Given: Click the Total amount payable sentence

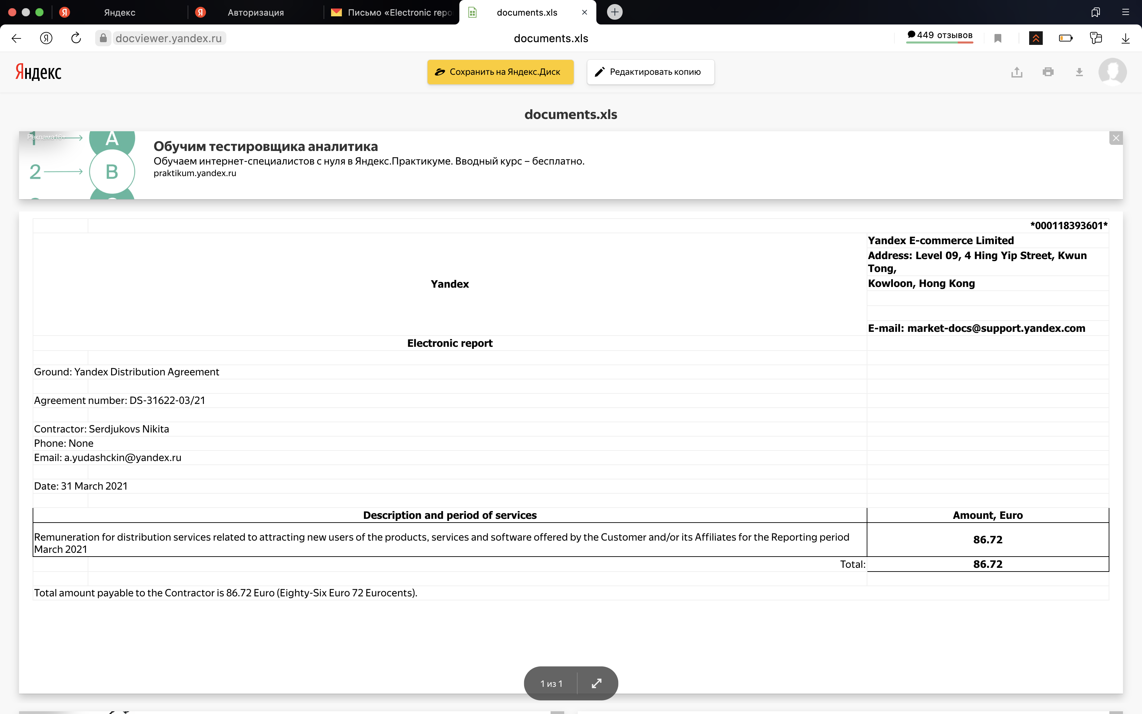Looking at the screenshot, I should pyautogui.click(x=226, y=593).
